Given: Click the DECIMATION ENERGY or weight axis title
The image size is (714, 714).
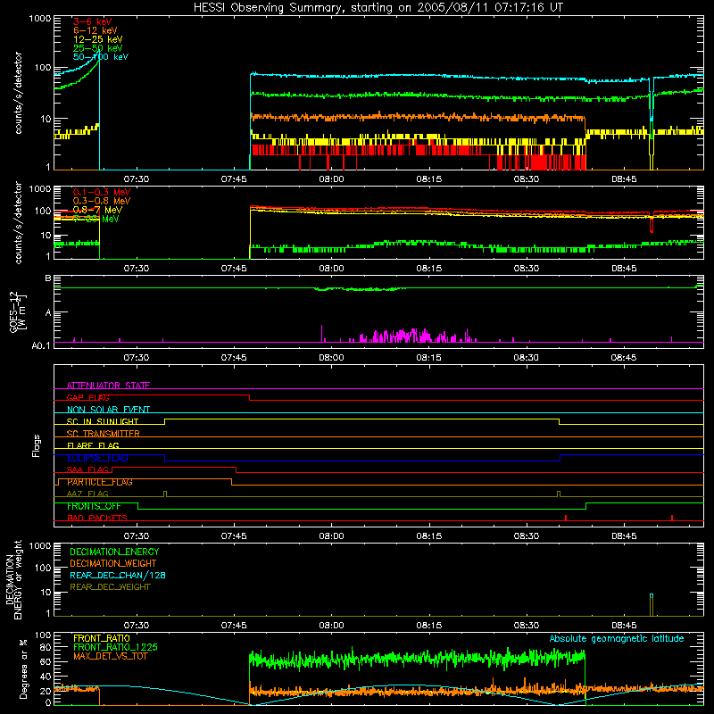Looking at the screenshot, I should pyautogui.click(x=13, y=579).
